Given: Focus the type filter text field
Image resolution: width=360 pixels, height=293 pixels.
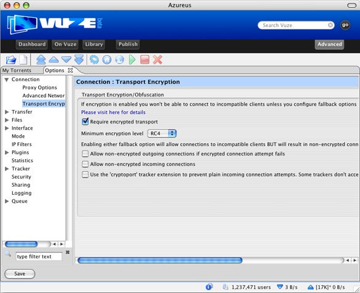Looking at the screenshot, I should coord(39,256).
